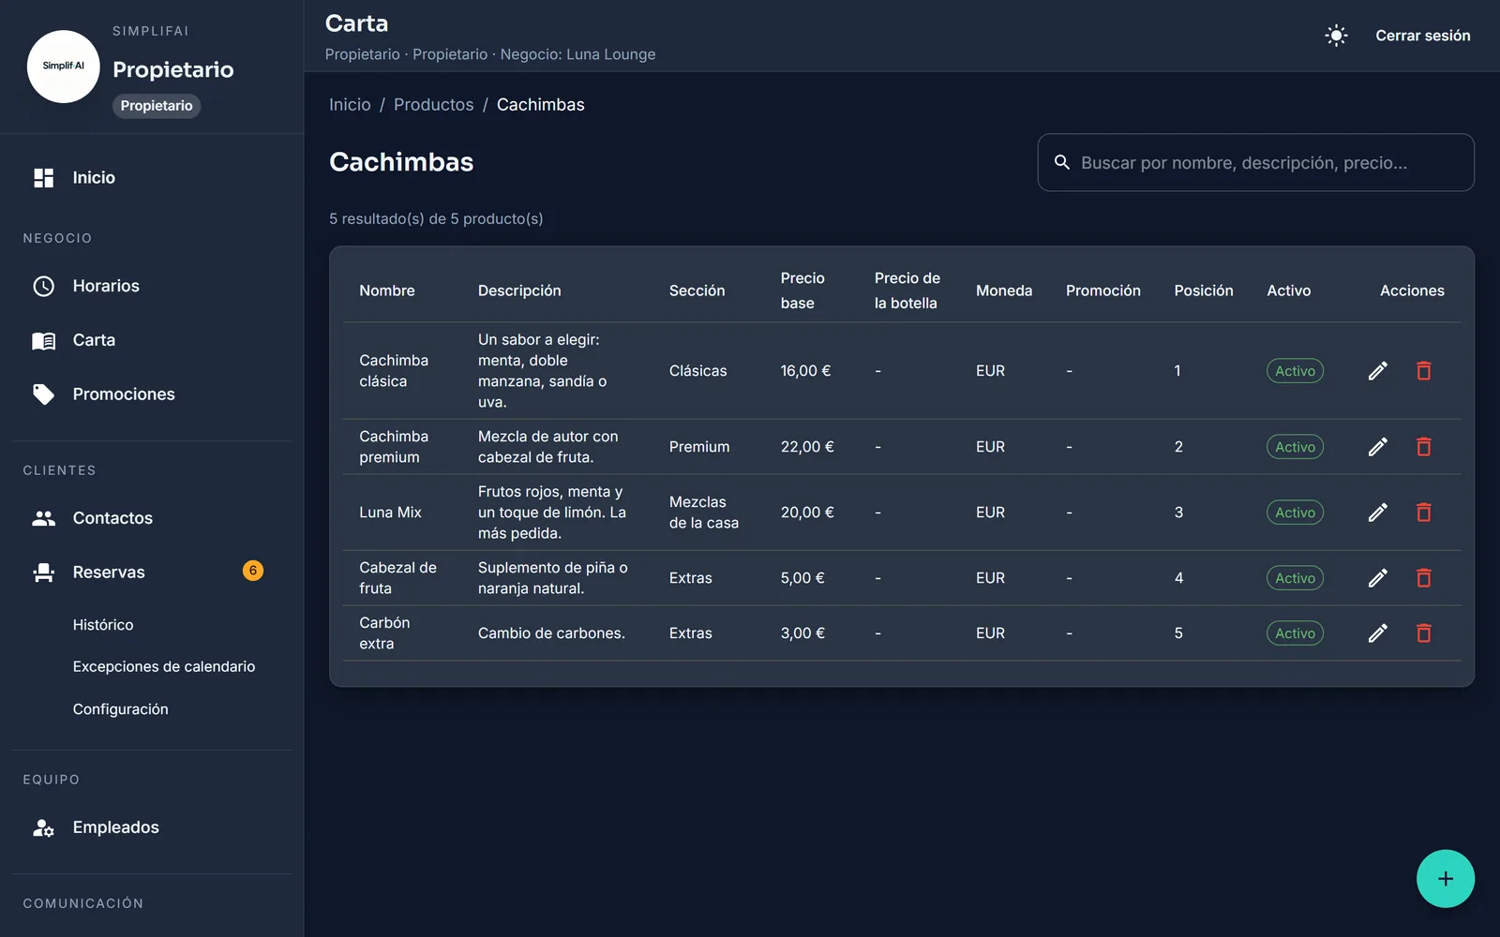The image size is (1500, 937).
Task: Click the 22,00 € price cell
Action: pyautogui.click(x=807, y=447)
